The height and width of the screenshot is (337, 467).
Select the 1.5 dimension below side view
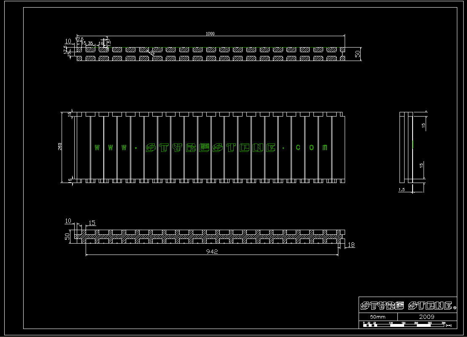[402, 190]
